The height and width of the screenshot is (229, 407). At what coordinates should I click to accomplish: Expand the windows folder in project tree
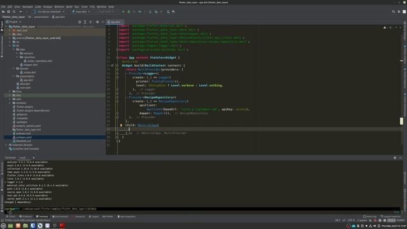(10, 103)
